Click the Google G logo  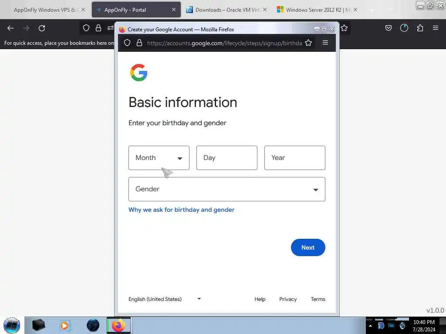pyautogui.click(x=139, y=73)
